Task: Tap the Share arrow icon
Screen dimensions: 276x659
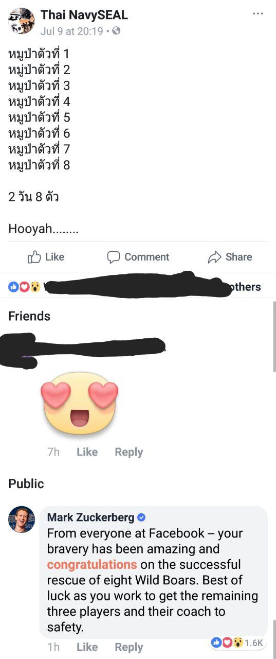Action: click(x=214, y=257)
